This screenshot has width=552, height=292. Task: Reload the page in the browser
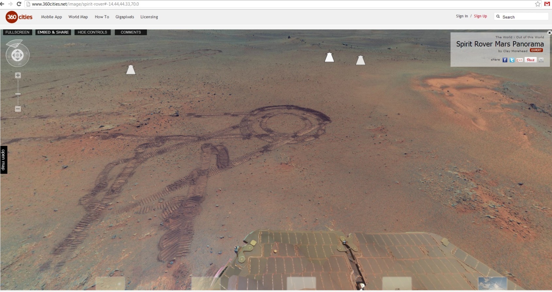tap(19, 4)
